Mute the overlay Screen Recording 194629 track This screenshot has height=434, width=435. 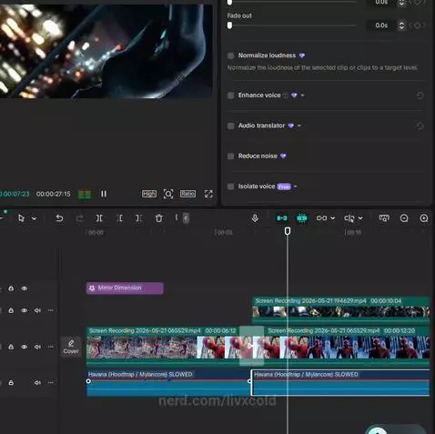[x=37, y=310]
